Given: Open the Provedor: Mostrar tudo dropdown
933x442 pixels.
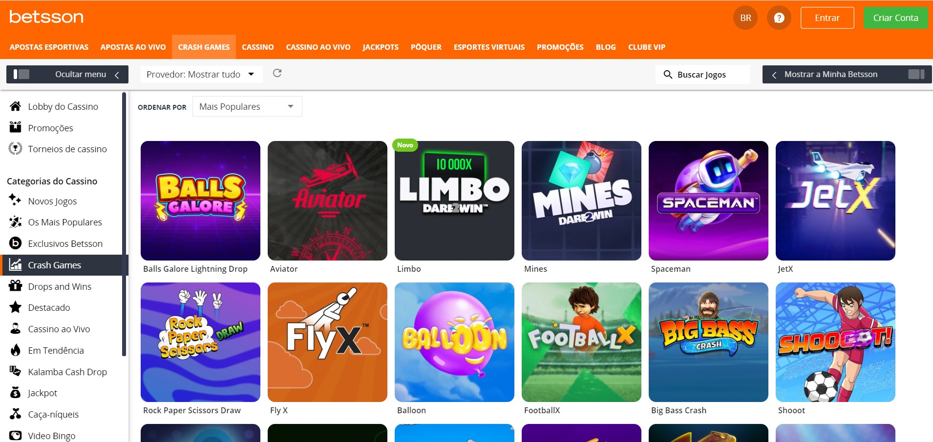Looking at the screenshot, I should click(x=201, y=74).
